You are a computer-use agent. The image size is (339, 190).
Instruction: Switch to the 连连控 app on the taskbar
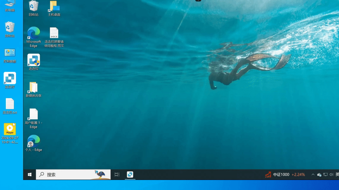click(130, 175)
